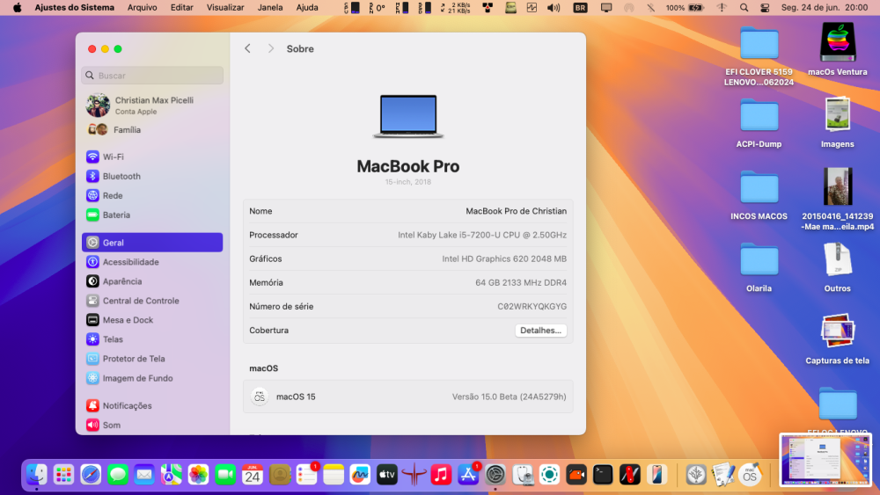Screen dimensions: 880x495
Task: Open the Ajustes do Sistema menu
Action: tap(74, 7)
